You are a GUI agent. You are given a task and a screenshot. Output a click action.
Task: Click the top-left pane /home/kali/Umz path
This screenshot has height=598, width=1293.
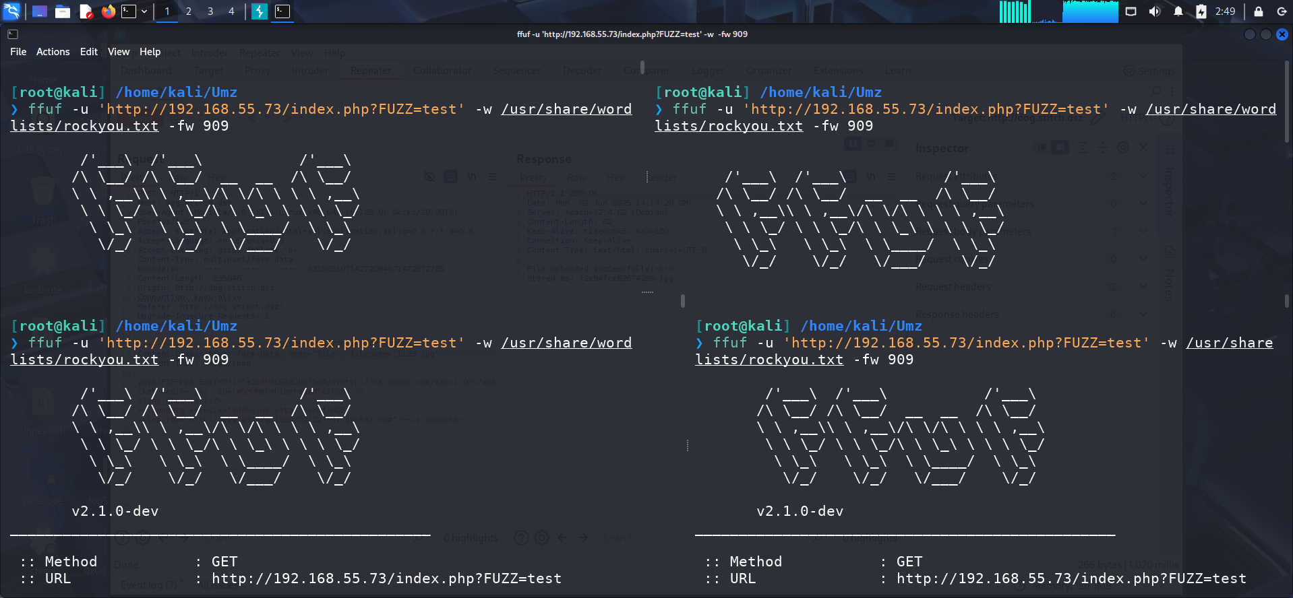tap(177, 92)
